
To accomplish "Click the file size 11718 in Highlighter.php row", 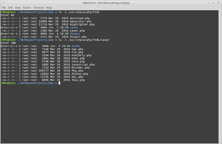I will click(43, 24).
